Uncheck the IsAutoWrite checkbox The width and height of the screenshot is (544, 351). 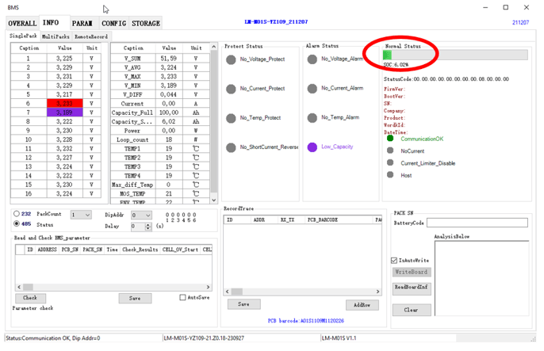(396, 260)
